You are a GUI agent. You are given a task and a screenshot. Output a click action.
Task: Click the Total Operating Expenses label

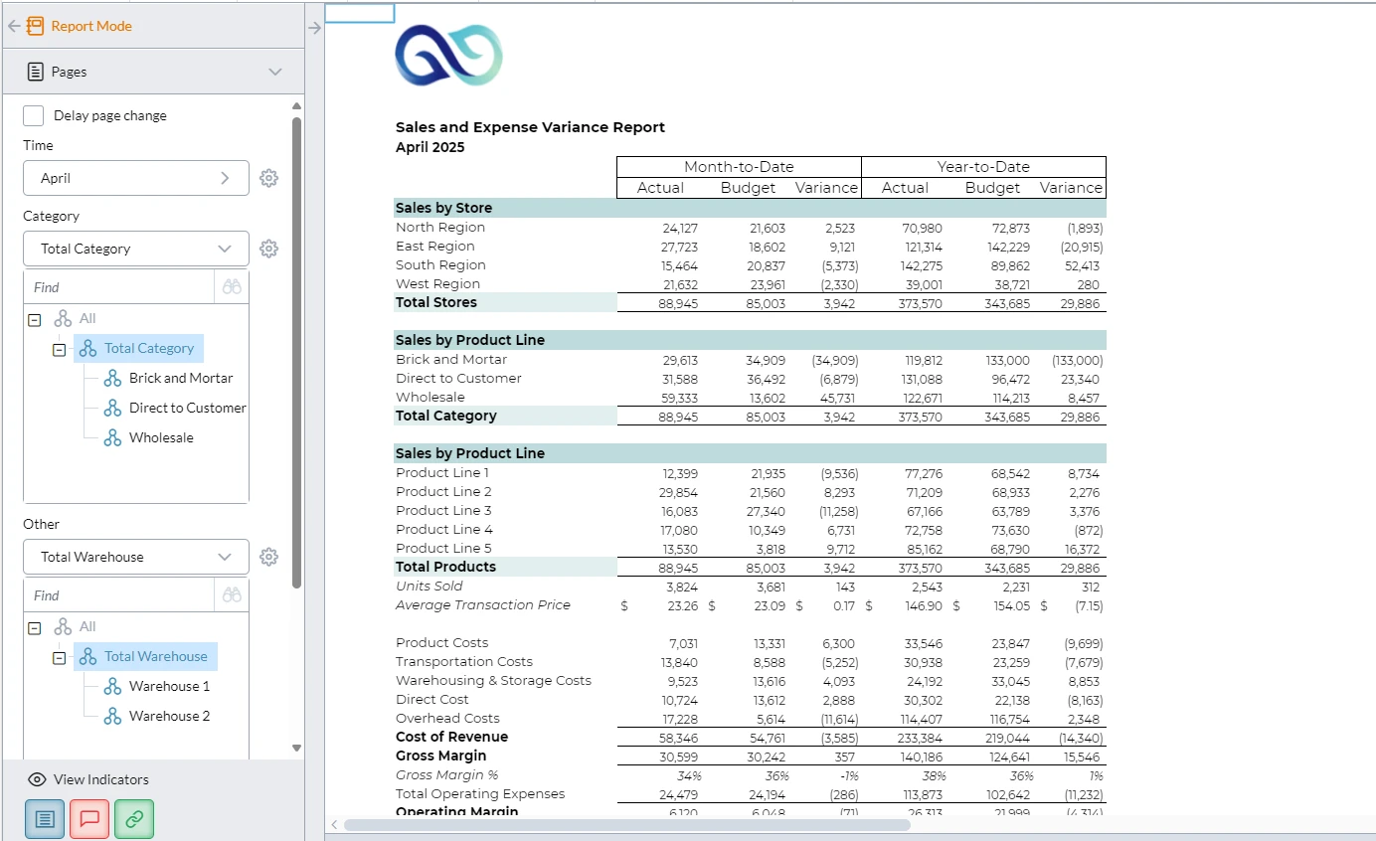coord(480,793)
